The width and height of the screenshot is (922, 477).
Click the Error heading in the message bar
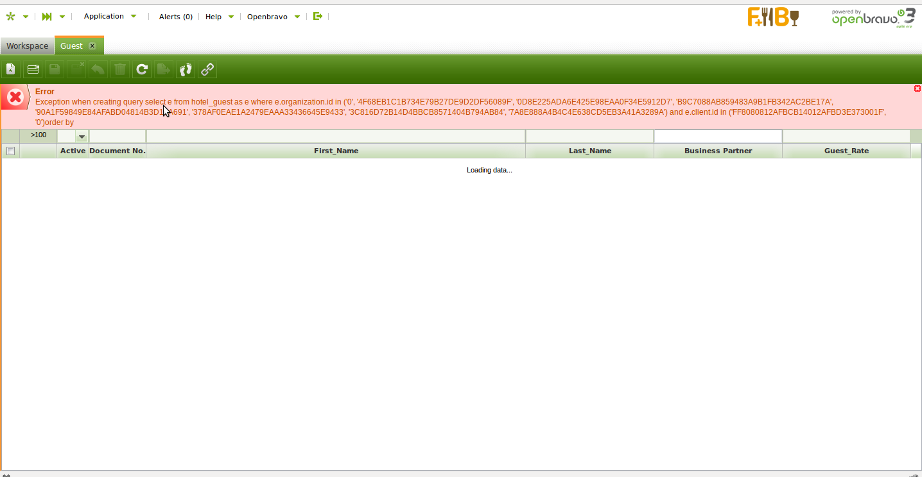(45, 92)
